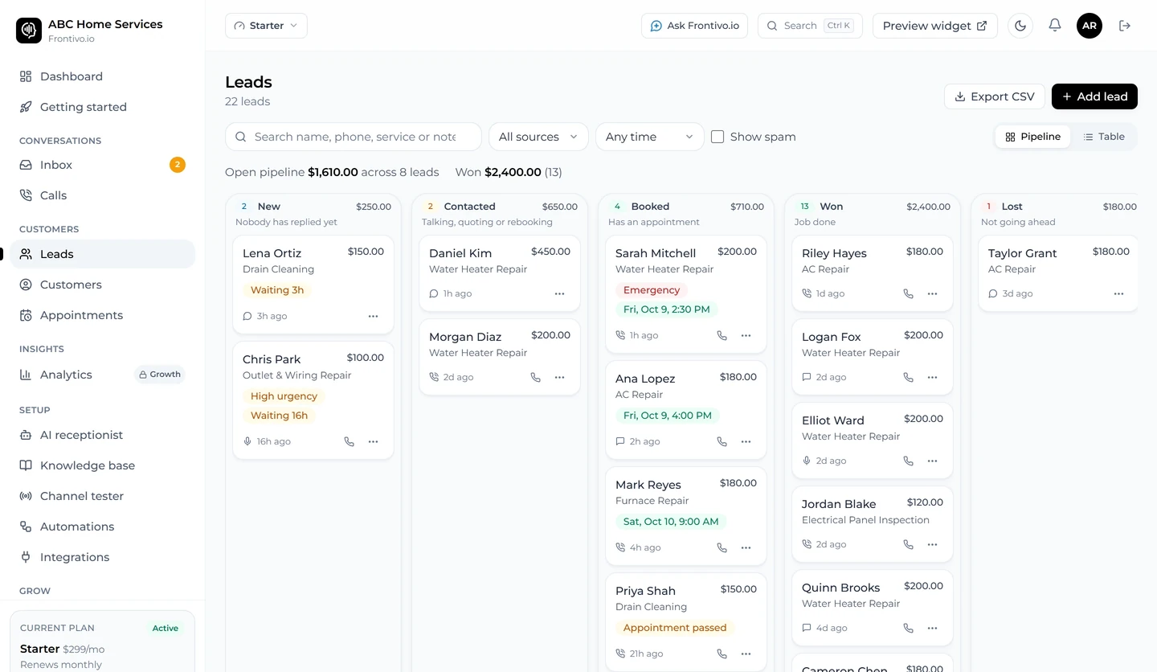The image size is (1157, 672).
Task: Click the Emergency tag on Sarah Mitchell
Action: [652, 290]
